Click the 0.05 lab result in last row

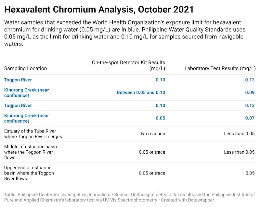click(250, 173)
